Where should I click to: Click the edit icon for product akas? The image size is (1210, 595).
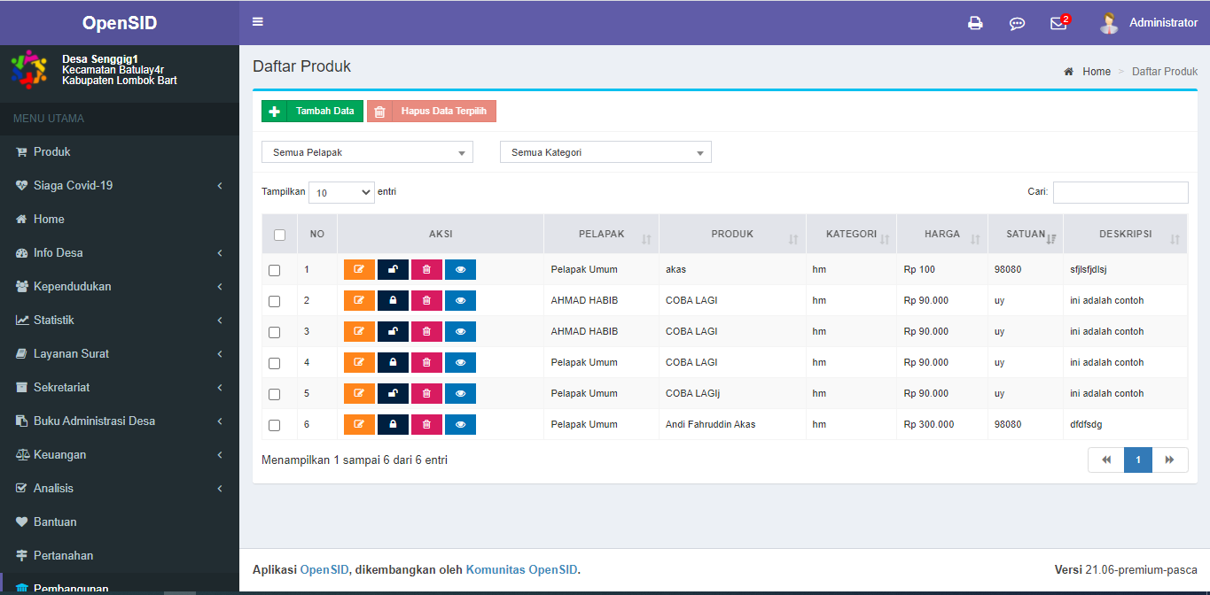tap(359, 269)
